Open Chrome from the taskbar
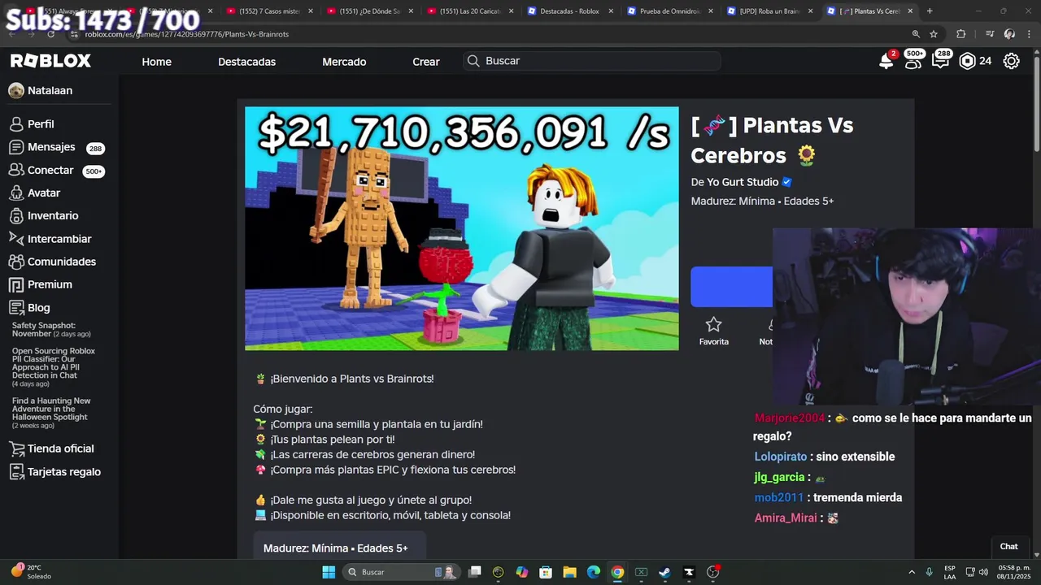The width and height of the screenshot is (1041, 585). (x=617, y=572)
